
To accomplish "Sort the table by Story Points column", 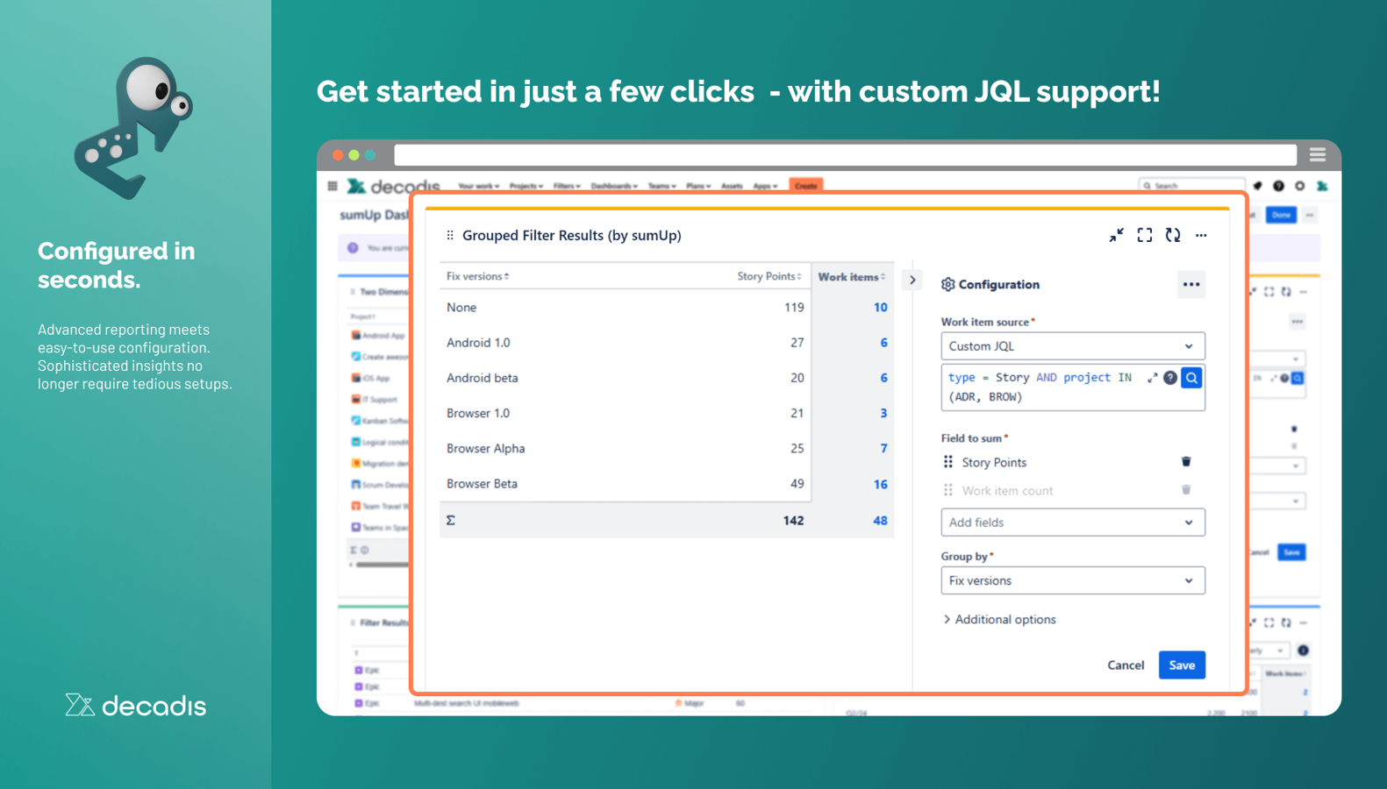I will [x=769, y=276].
